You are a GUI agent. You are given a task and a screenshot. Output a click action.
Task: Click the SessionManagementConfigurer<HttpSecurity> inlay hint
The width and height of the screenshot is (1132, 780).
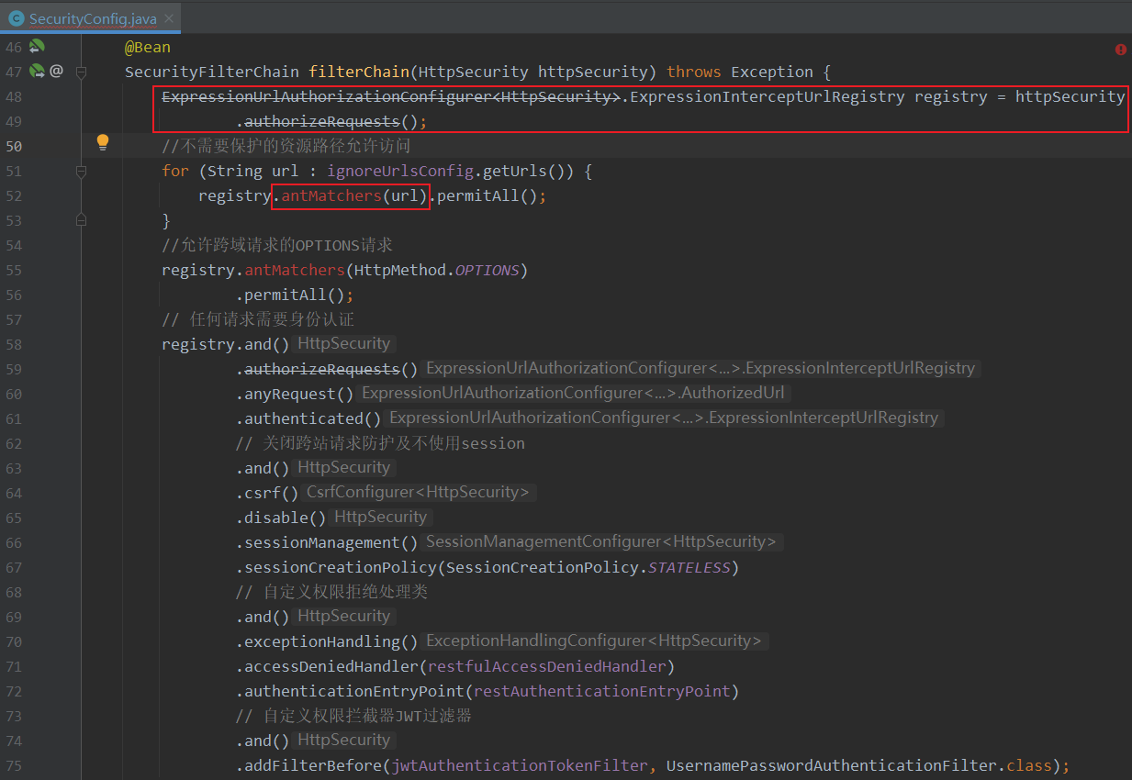coord(601,542)
